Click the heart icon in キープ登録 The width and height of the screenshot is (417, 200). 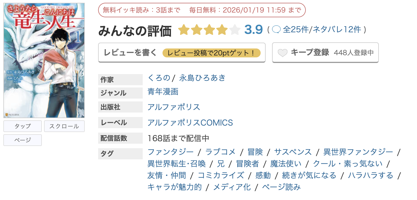282,52
